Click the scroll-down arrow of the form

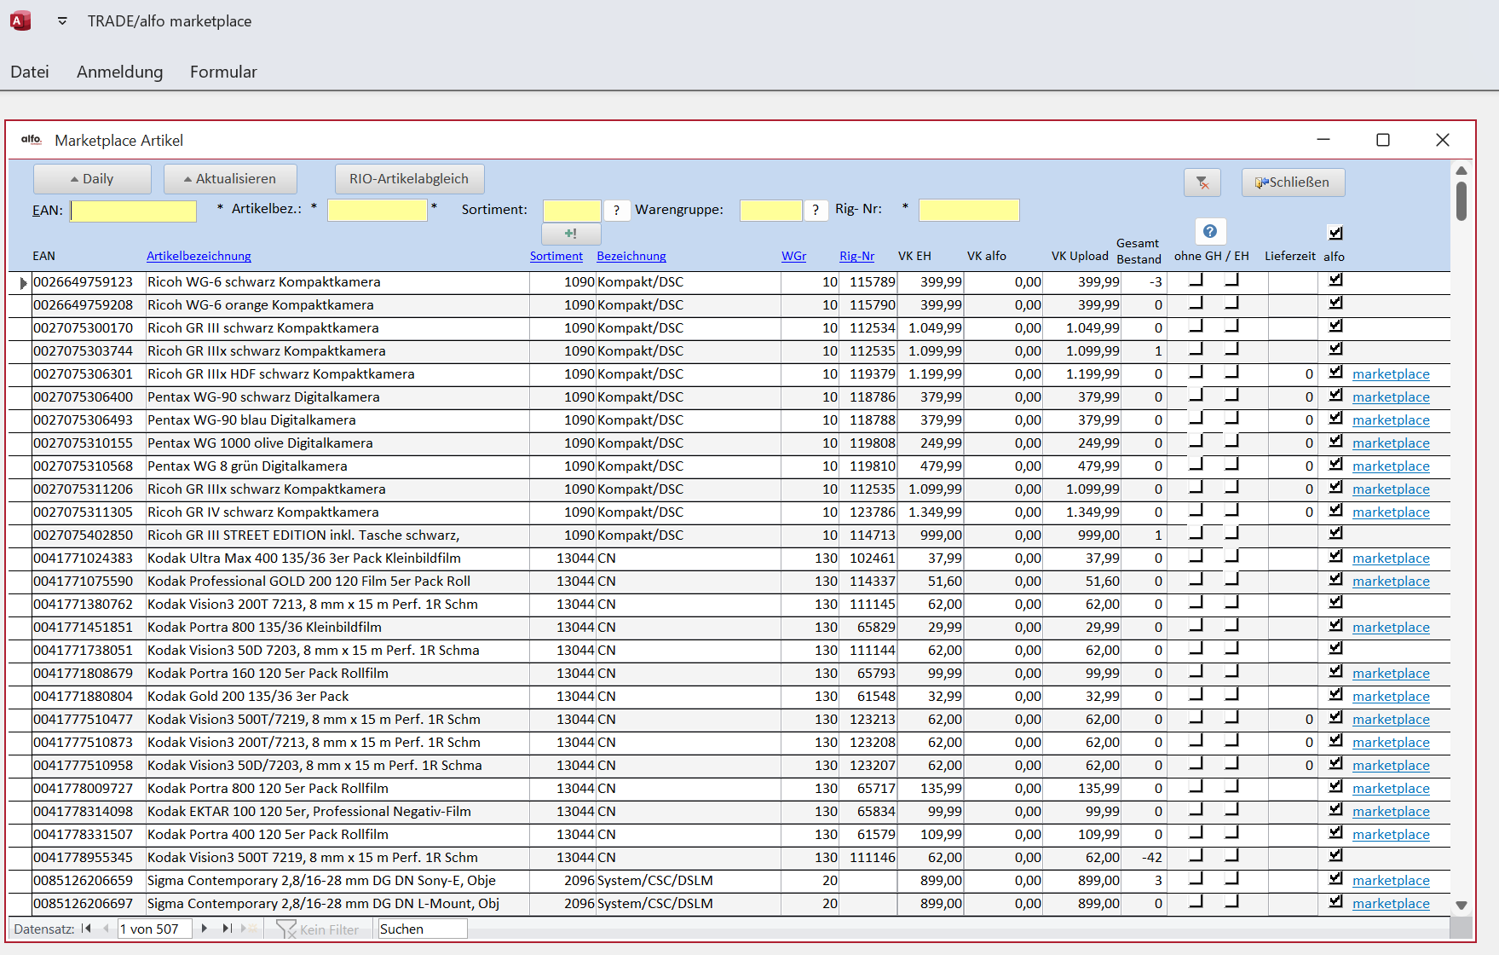[1462, 906]
